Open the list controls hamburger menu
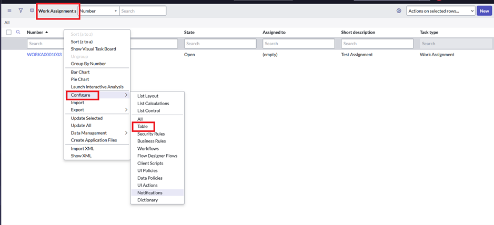Image resolution: width=494 pixels, height=225 pixels. click(9, 11)
